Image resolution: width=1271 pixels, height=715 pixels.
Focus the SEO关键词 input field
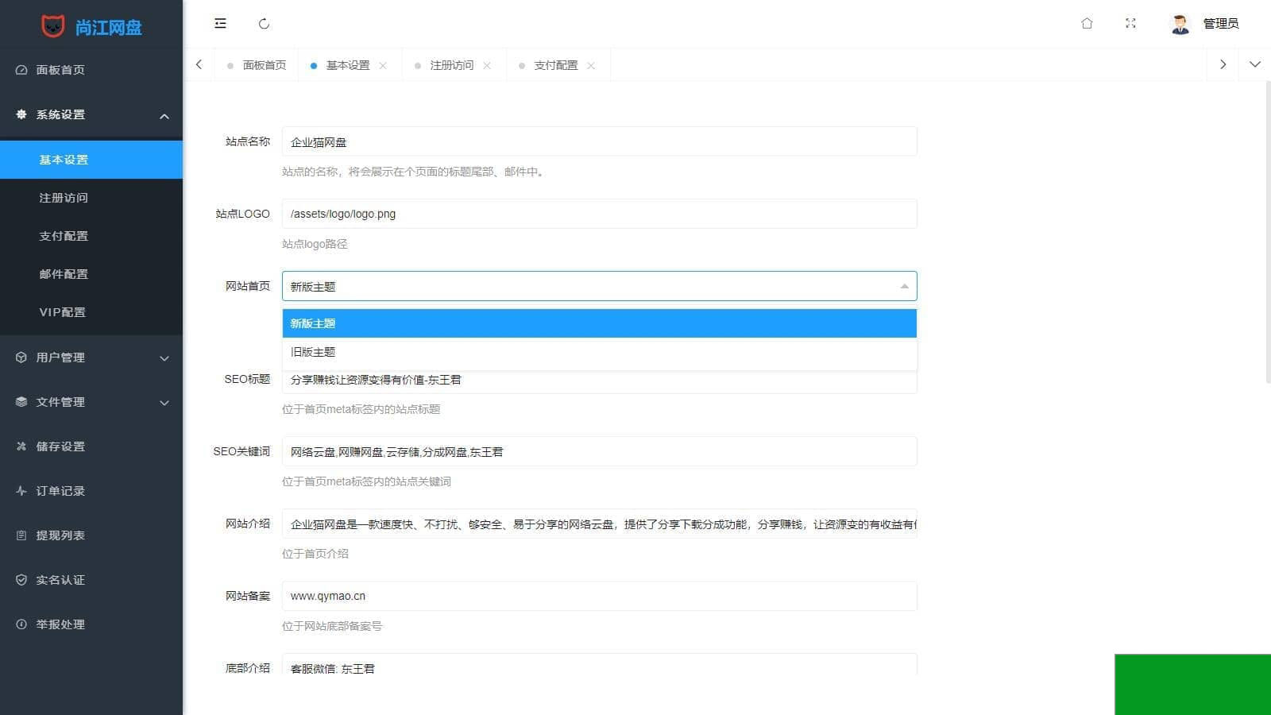[x=600, y=451]
